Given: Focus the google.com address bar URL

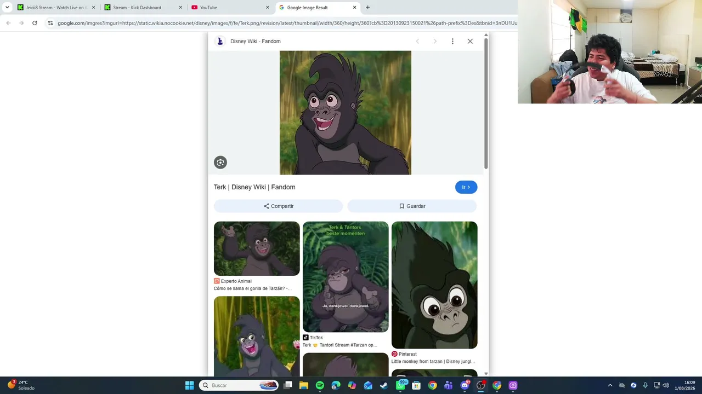Looking at the screenshot, I should coord(287,23).
